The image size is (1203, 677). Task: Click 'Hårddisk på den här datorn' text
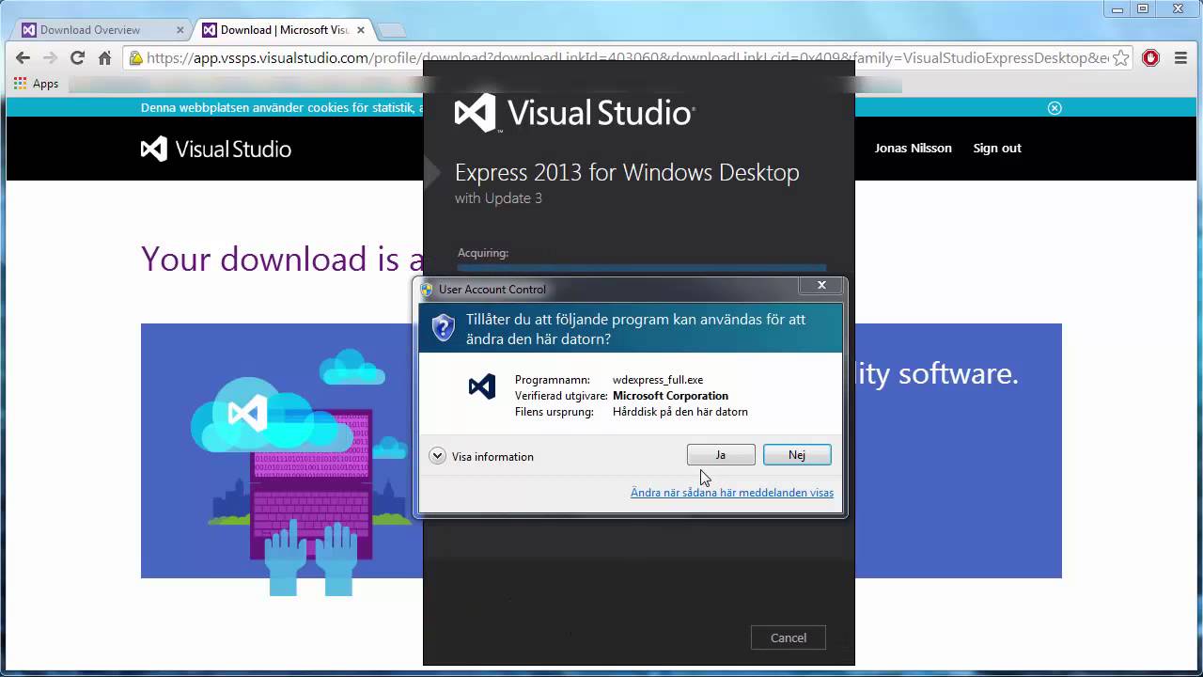680,412
